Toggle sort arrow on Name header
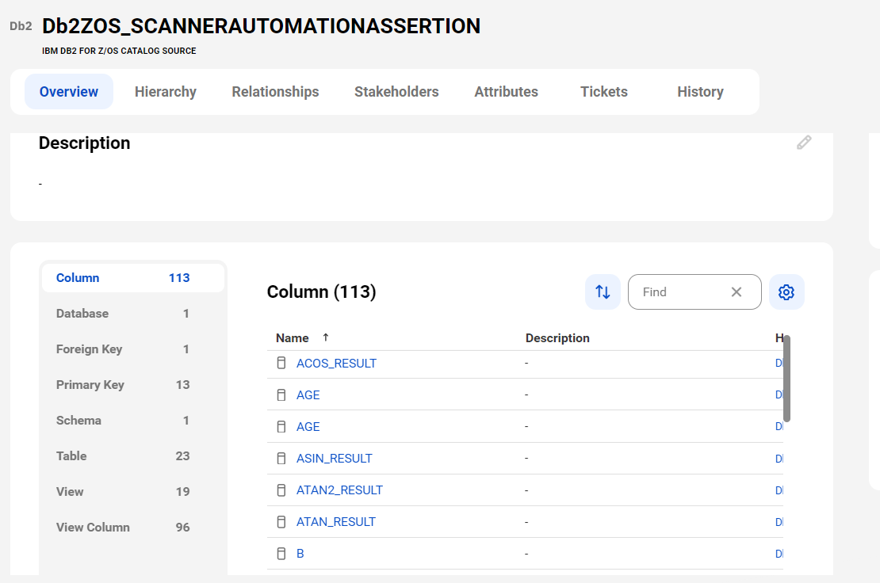Viewport: 880px width, 583px height. tap(326, 337)
